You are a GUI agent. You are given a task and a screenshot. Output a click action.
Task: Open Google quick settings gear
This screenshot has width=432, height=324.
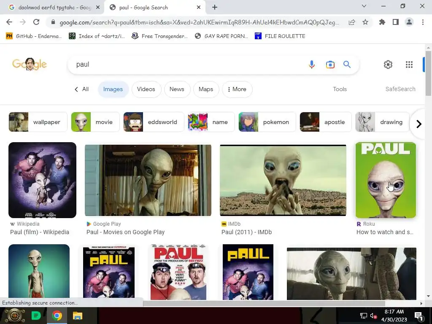[388, 65]
